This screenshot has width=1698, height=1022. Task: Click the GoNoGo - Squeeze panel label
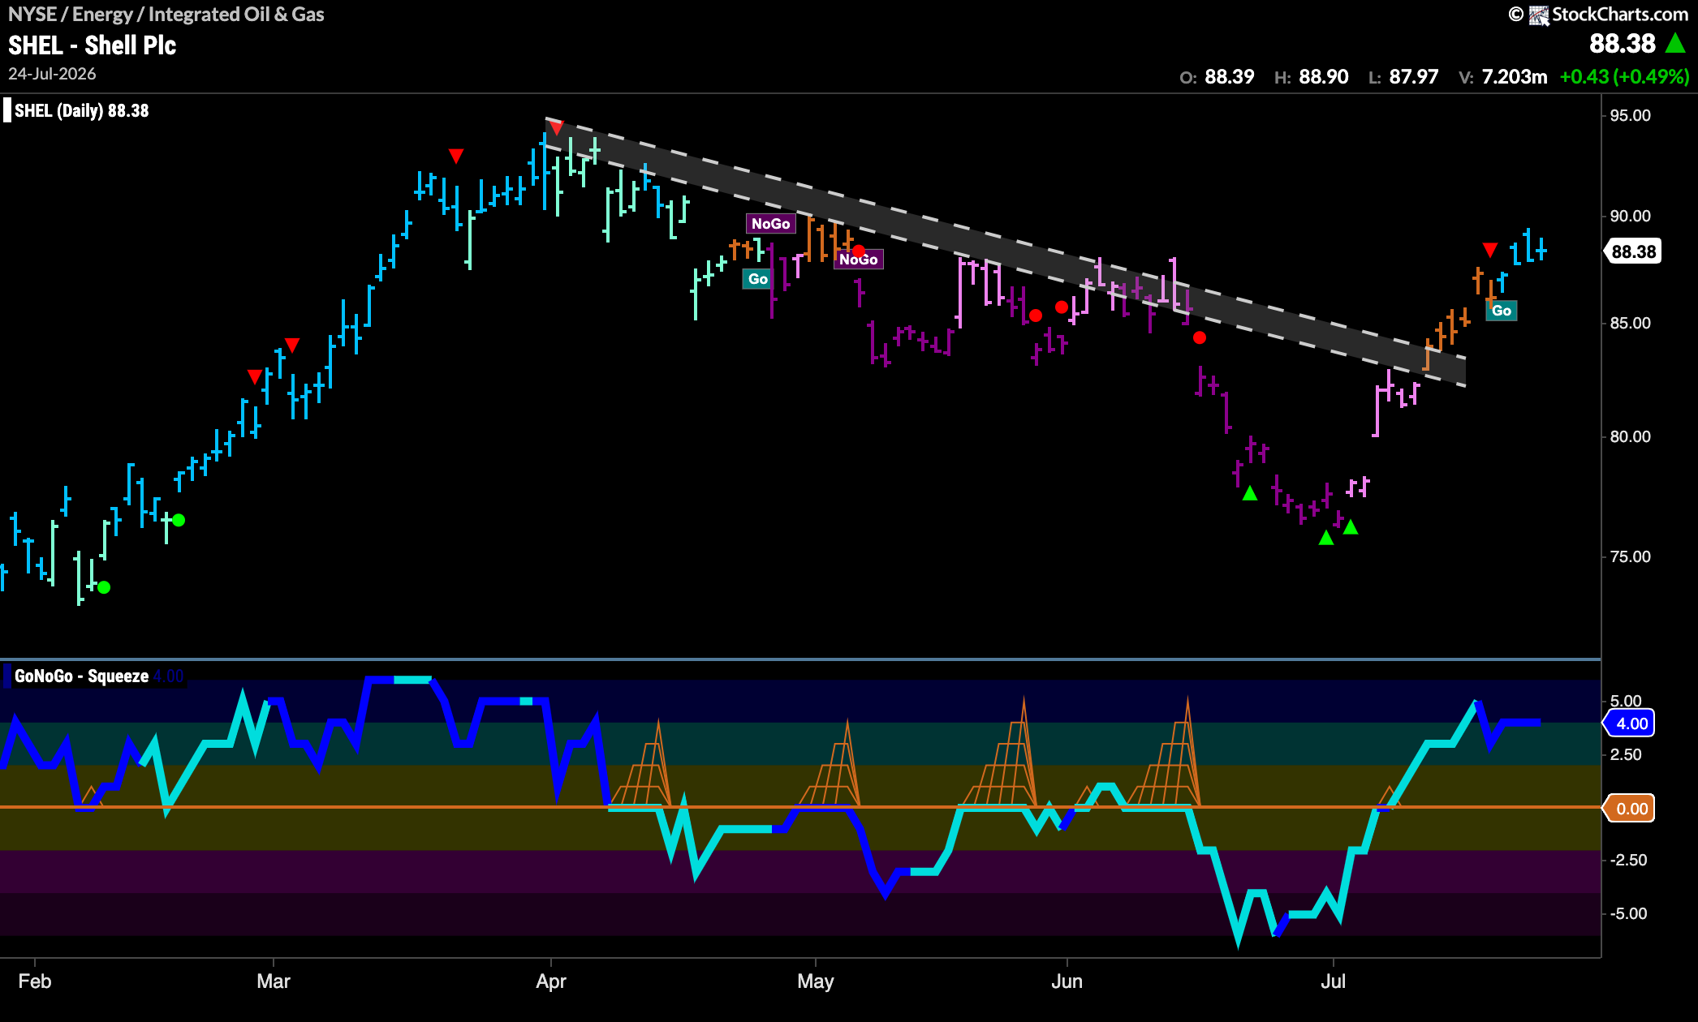pyautogui.click(x=81, y=676)
